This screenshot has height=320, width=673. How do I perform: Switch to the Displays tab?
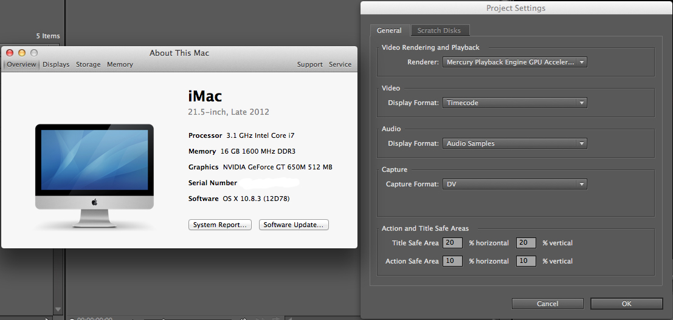pos(56,64)
